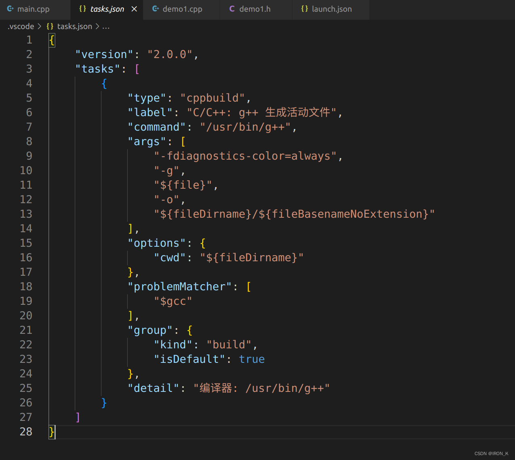Click the JSON braces icon on launch.json tab

[x=305, y=9]
